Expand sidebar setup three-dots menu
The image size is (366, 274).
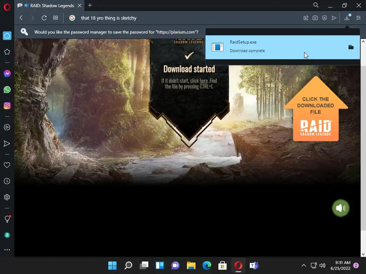[7, 250]
